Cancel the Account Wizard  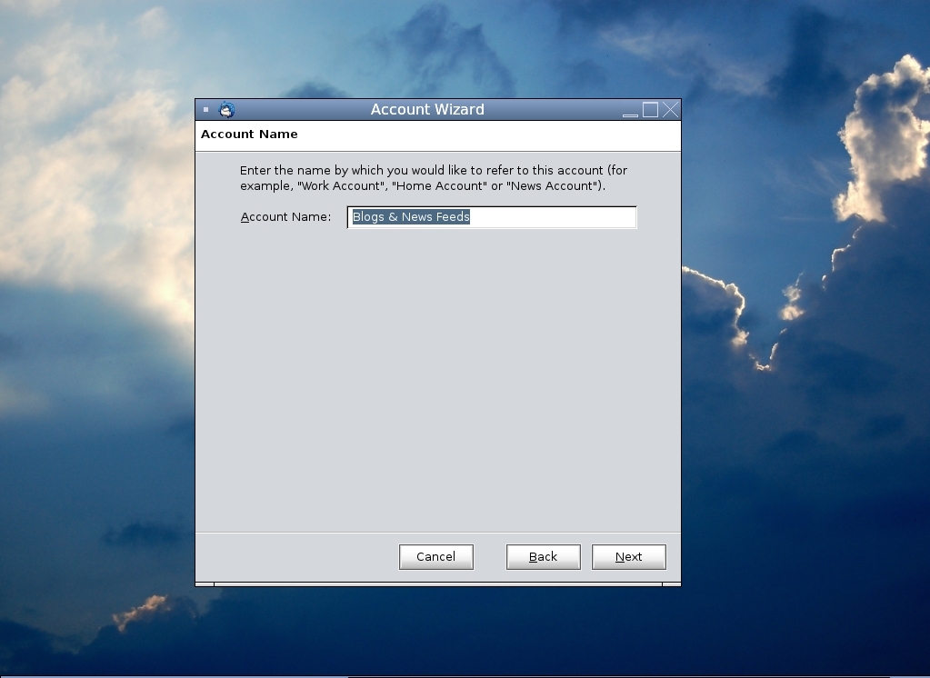436,557
